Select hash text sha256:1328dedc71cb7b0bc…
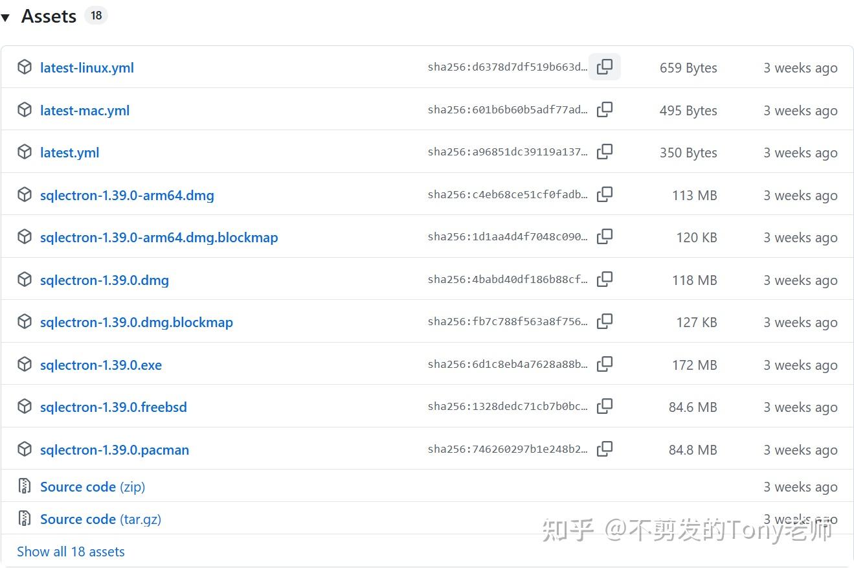Viewport: 854px width, 568px height. [x=508, y=407]
